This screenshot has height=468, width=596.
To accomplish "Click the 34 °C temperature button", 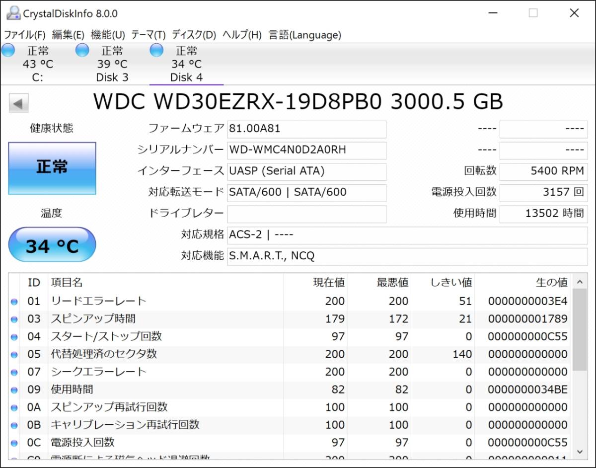I will point(52,245).
